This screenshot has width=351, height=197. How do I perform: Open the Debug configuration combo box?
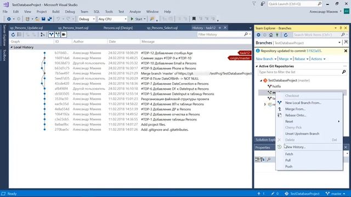(x=87, y=19)
